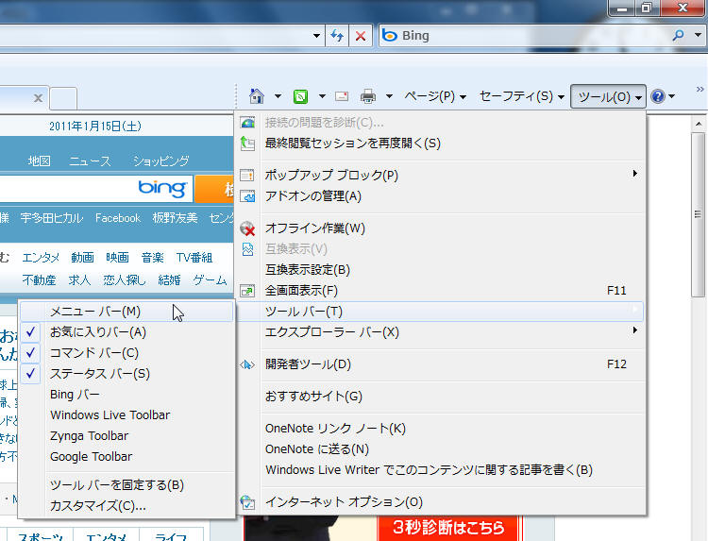Click the developer tools icon beside 開発者ツール
The height and width of the screenshot is (541, 708).
click(x=247, y=364)
